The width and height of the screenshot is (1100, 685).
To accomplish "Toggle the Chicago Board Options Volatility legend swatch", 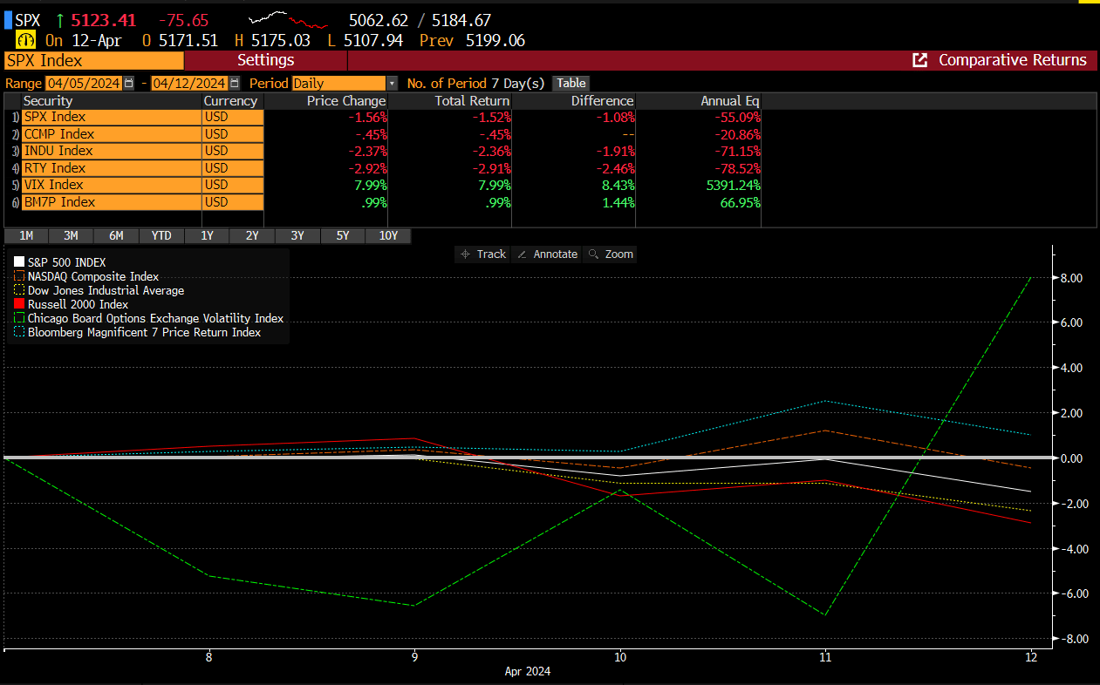I will pos(19,318).
